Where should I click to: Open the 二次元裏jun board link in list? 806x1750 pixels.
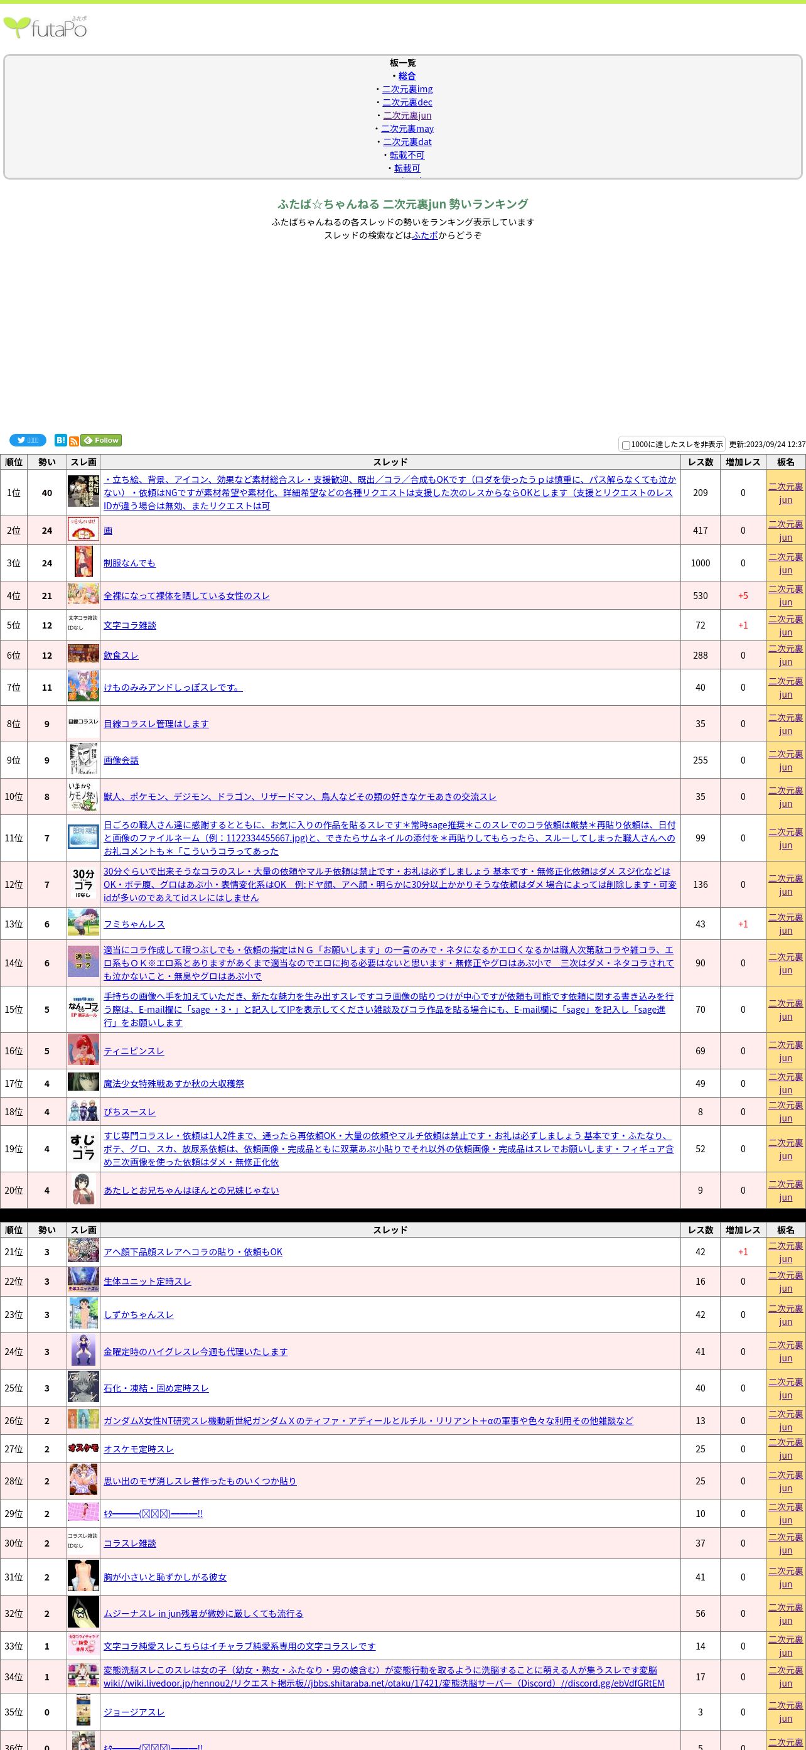407,116
